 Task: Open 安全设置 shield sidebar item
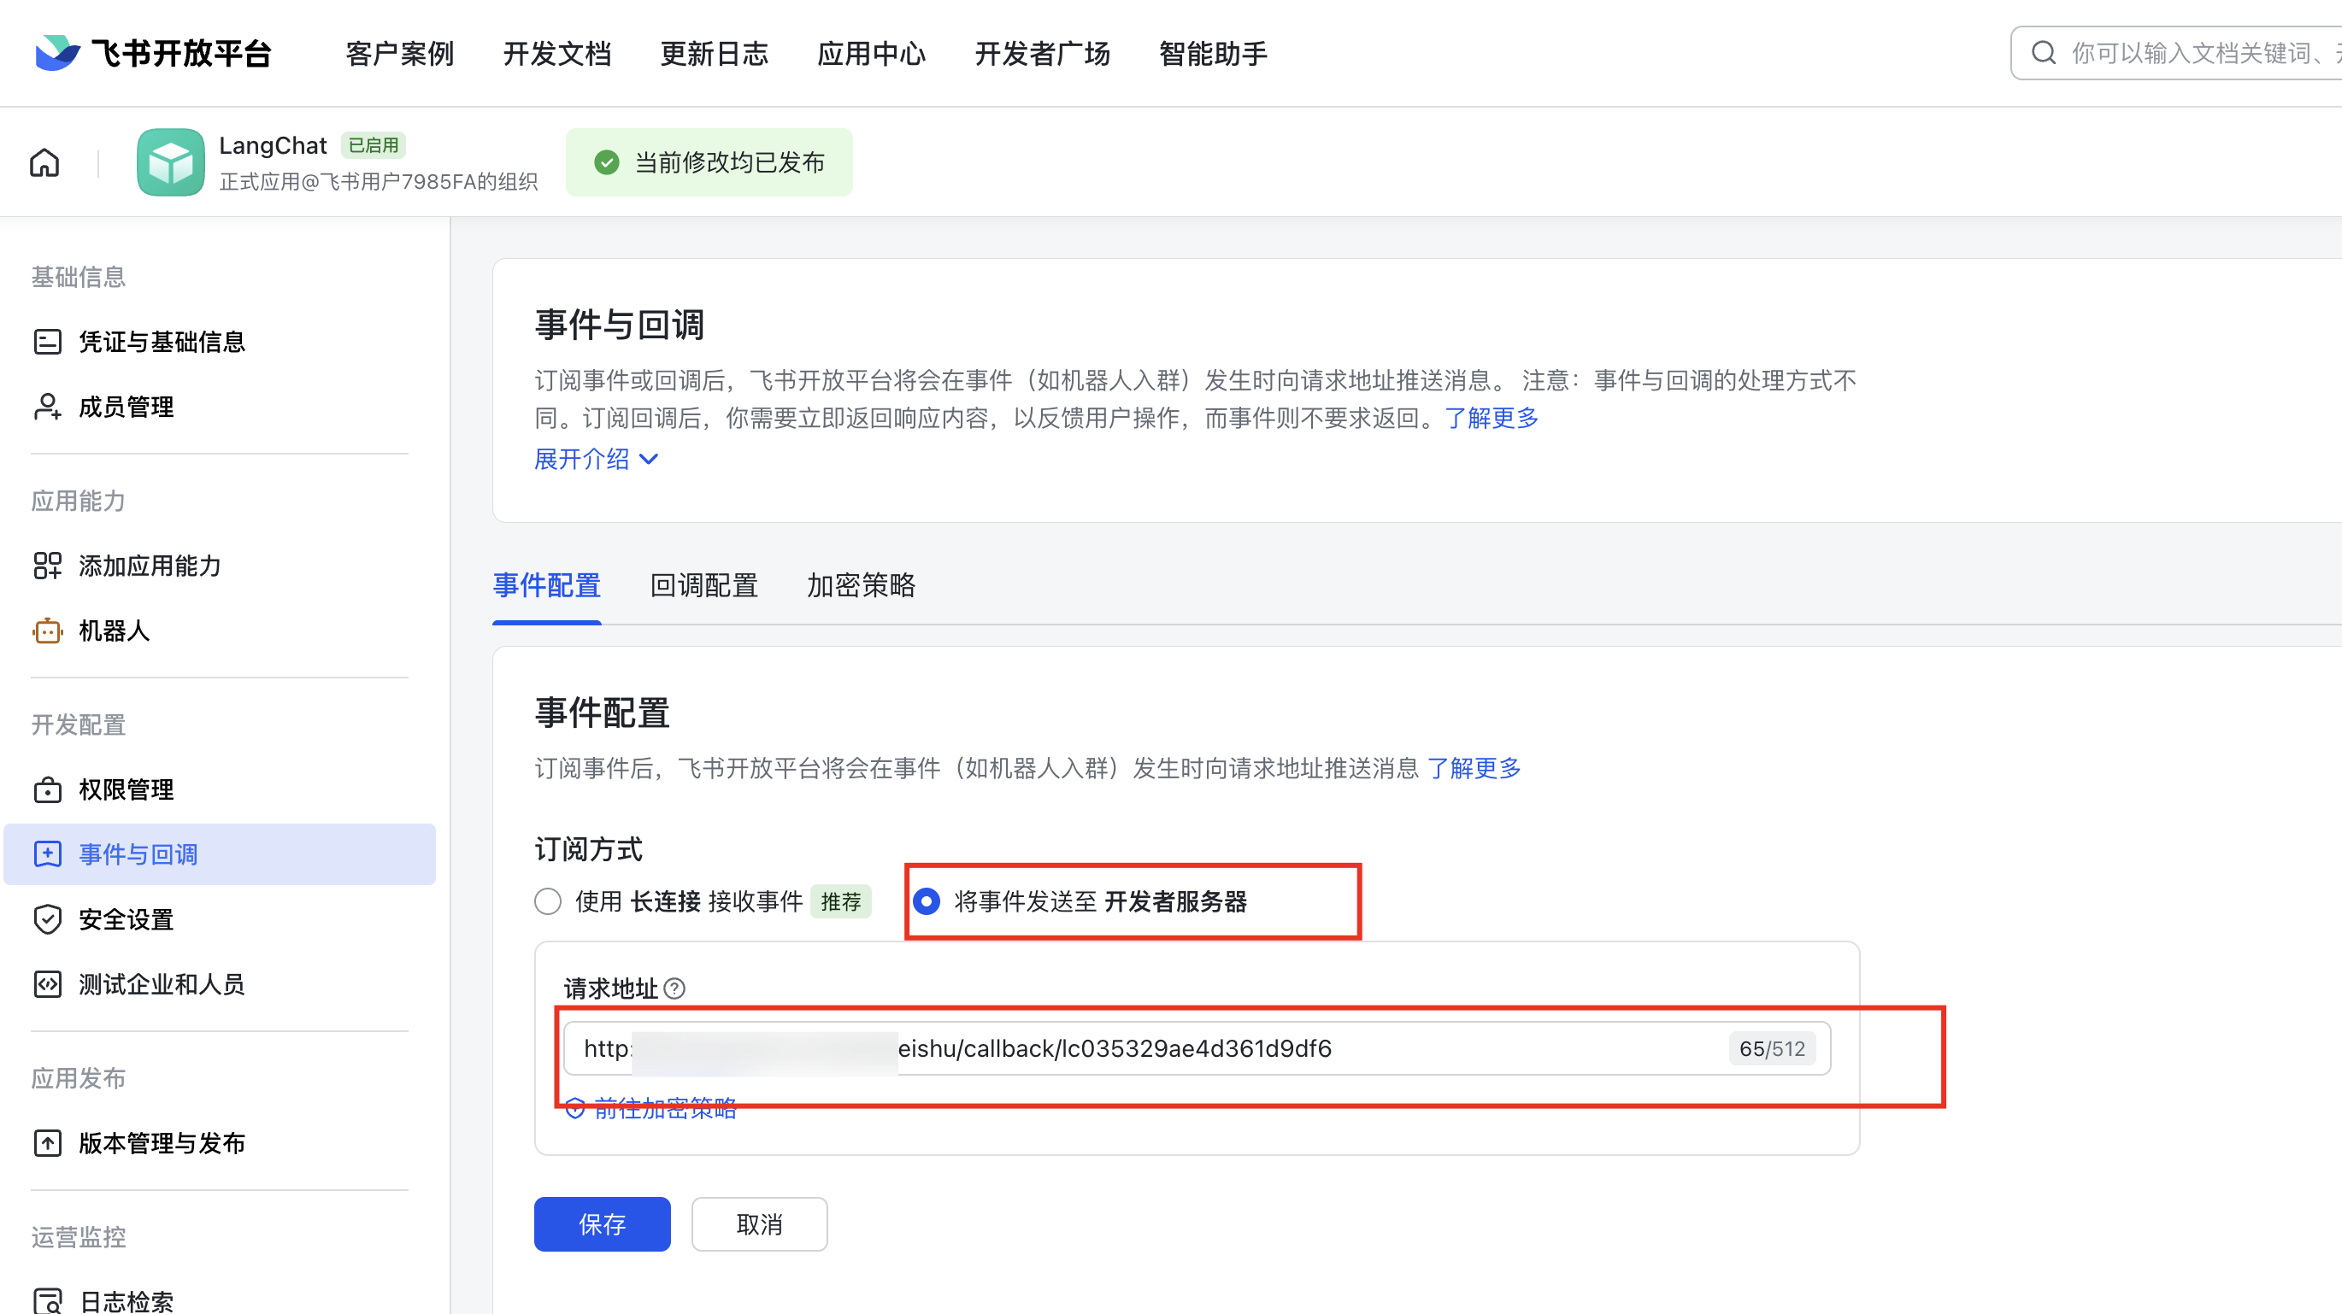[126, 919]
